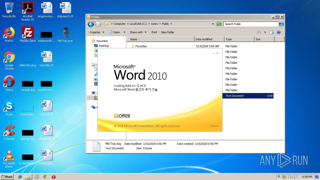
Task: Launch Firefox from the desktop
Action: [9, 34]
